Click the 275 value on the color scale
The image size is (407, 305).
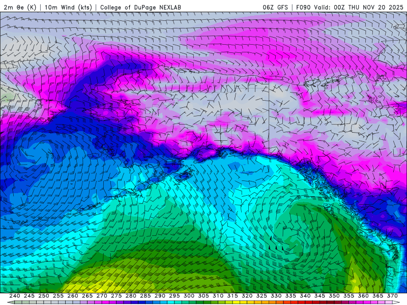click(x=117, y=296)
